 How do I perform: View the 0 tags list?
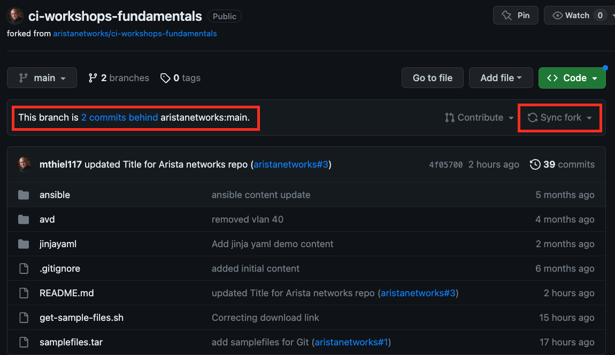point(180,78)
